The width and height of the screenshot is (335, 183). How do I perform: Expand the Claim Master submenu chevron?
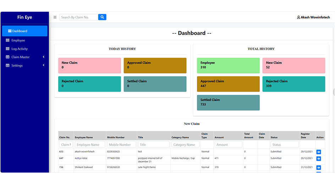44,57
